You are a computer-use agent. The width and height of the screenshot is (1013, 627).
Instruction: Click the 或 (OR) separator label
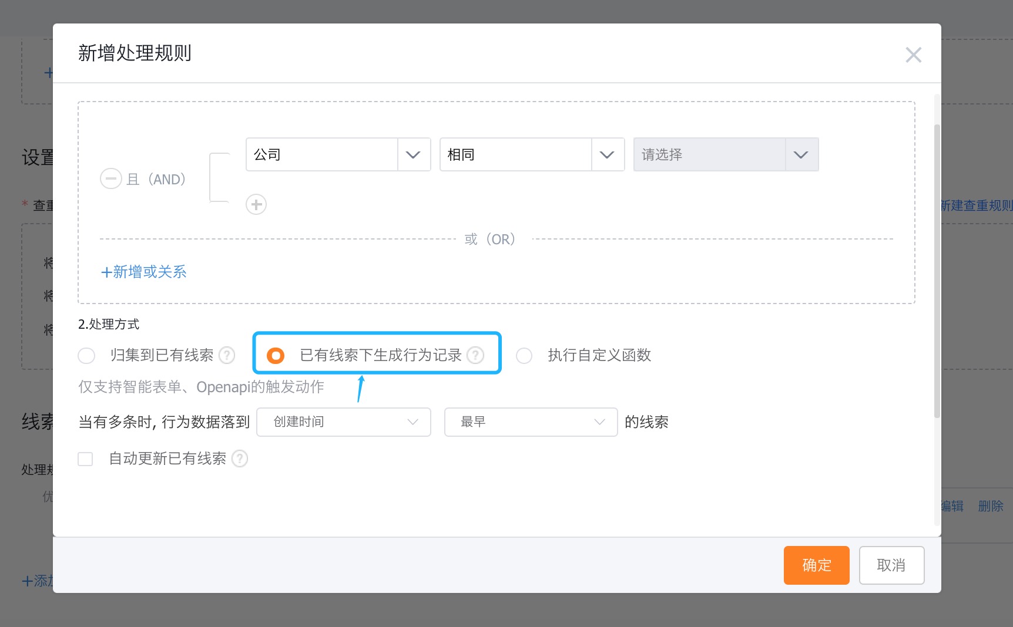click(490, 240)
